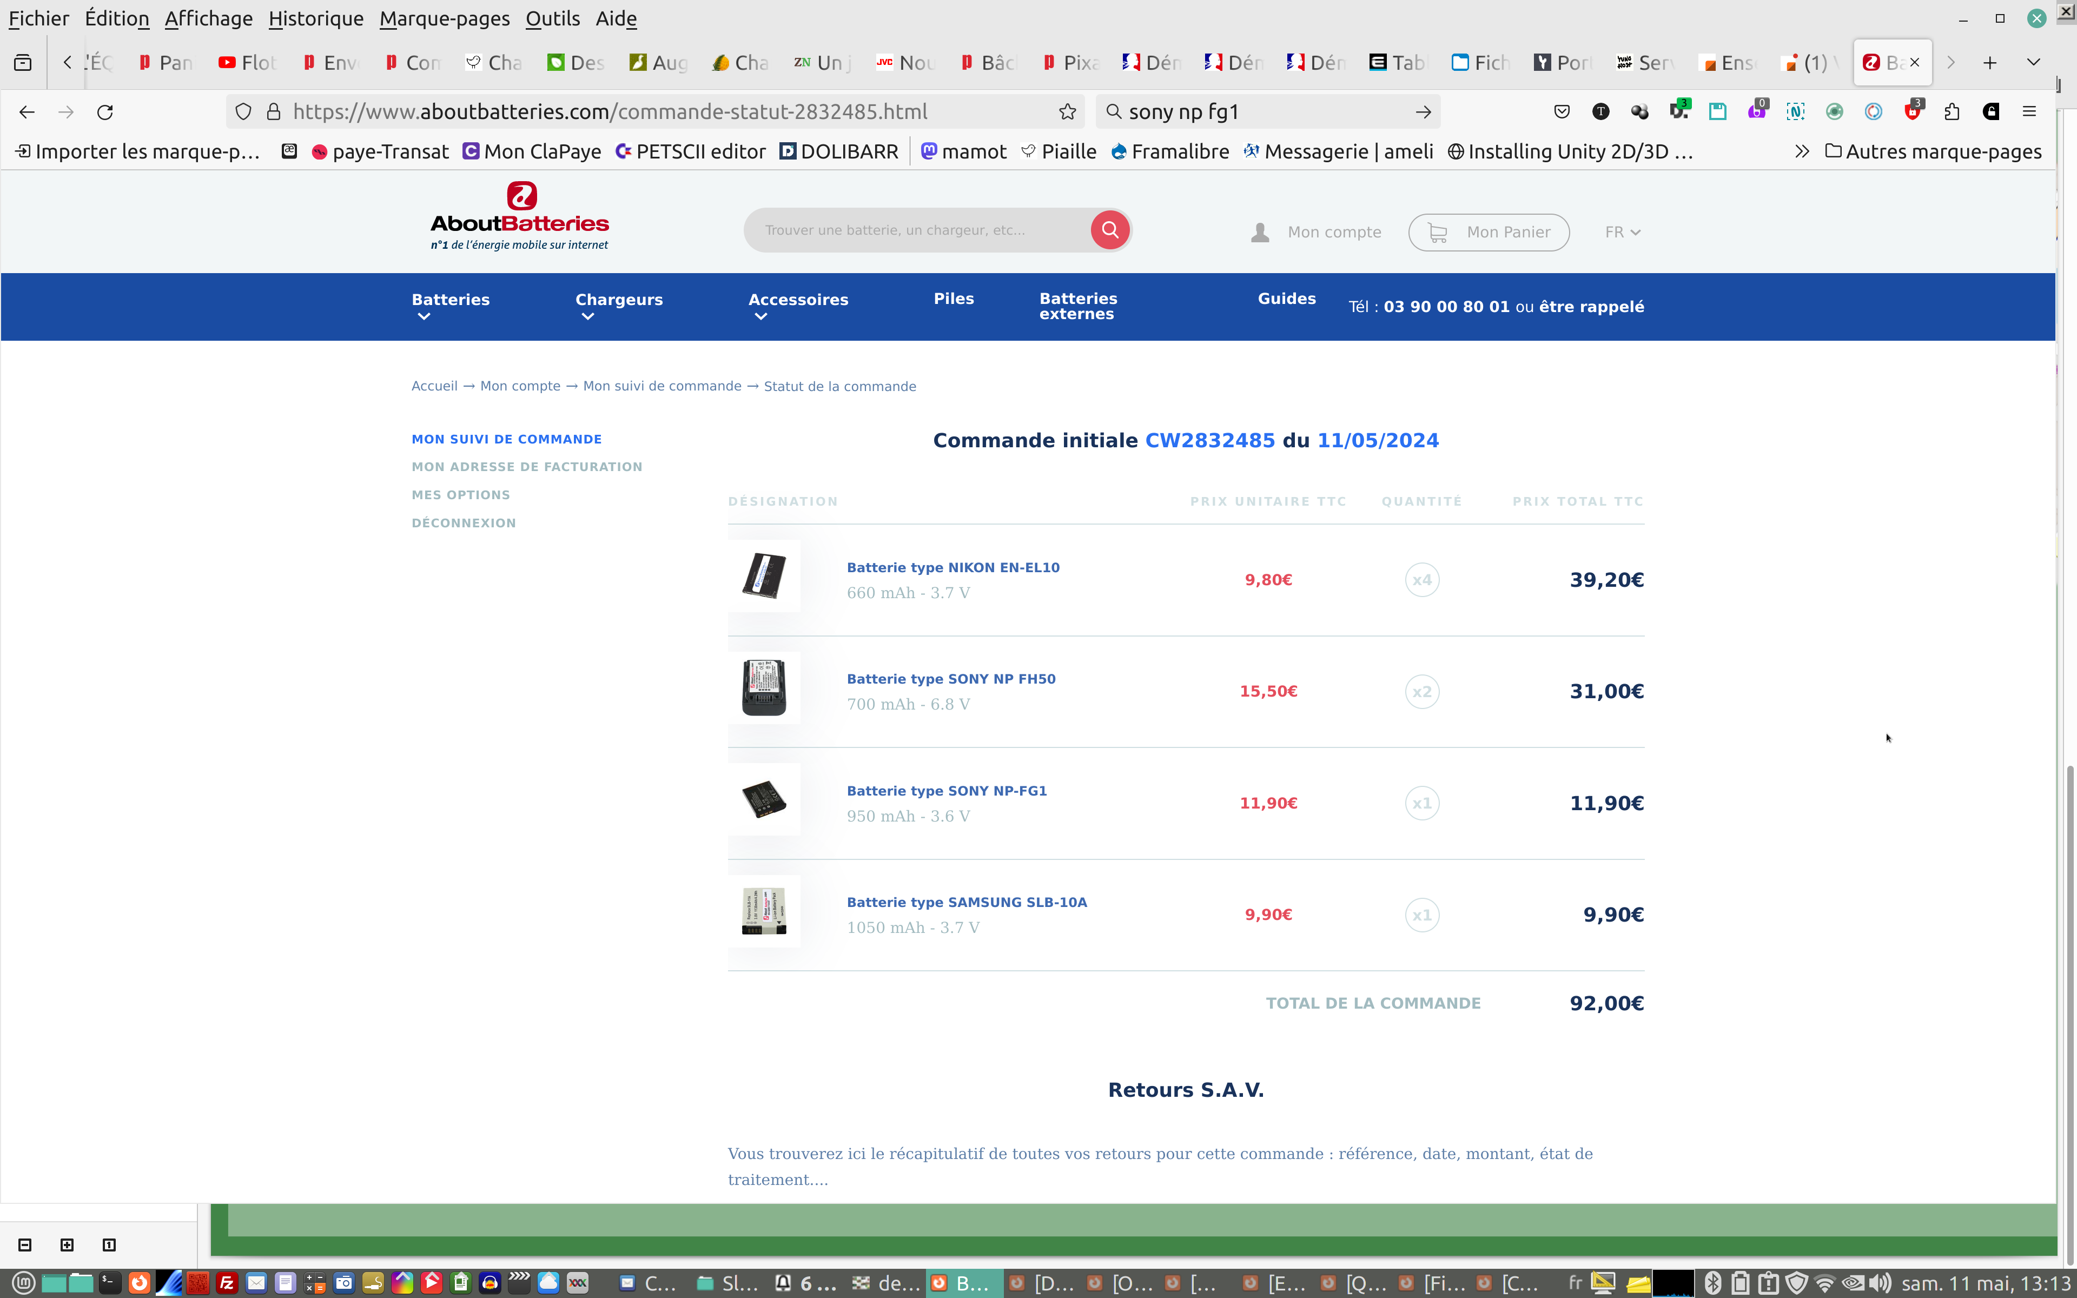Click the Pocket save icon

tap(1561, 111)
